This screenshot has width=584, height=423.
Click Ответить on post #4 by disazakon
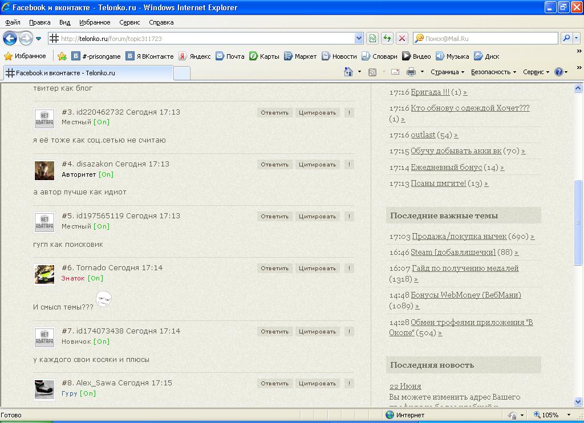275,165
